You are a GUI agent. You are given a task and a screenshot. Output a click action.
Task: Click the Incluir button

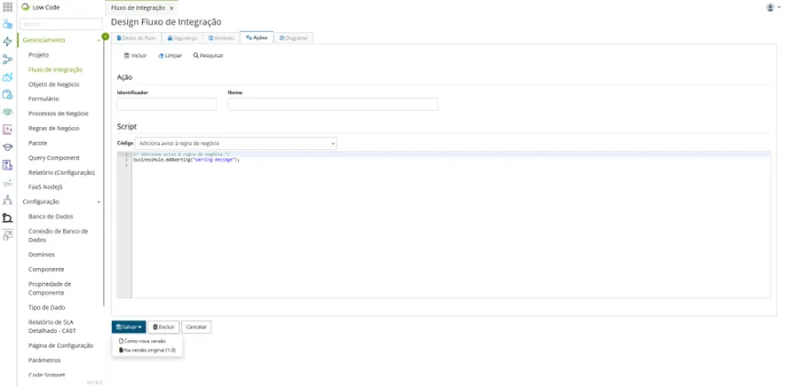135,56
